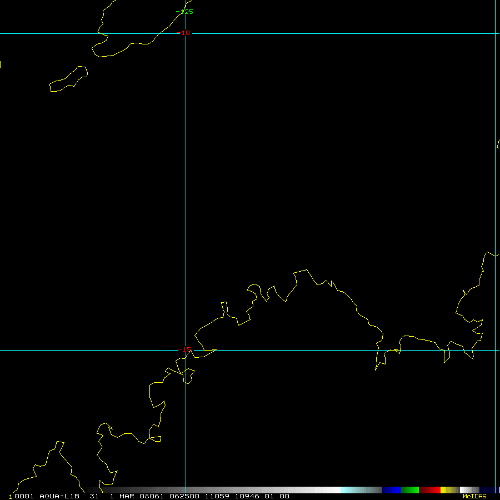This screenshot has height=500, width=500.
Task: Click the AQUA-L1B satellite name text
Action: pyautogui.click(x=59, y=496)
